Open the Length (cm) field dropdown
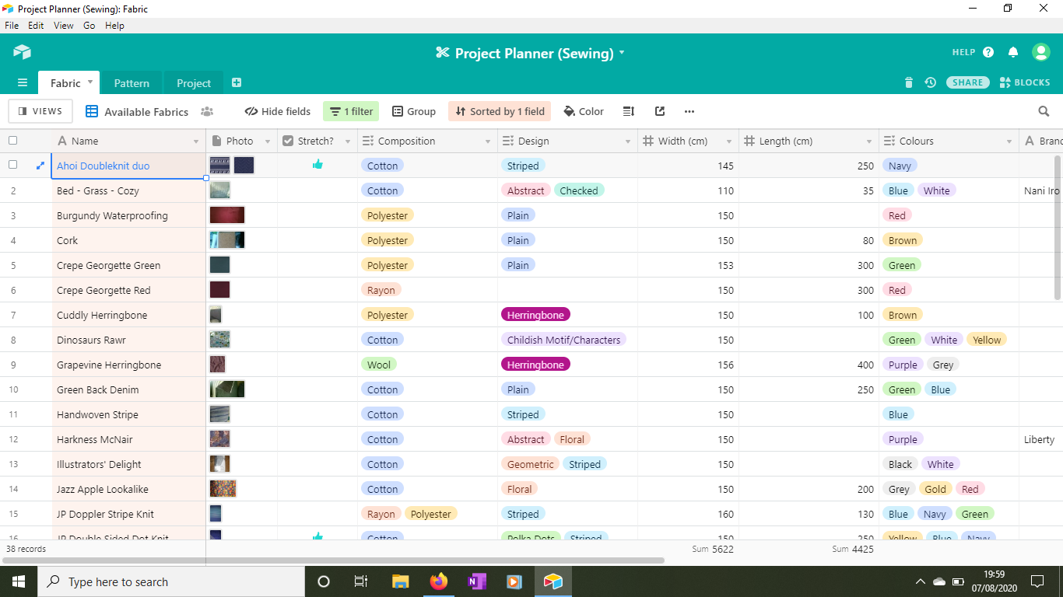Image resolution: width=1063 pixels, height=597 pixels. [x=869, y=141]
